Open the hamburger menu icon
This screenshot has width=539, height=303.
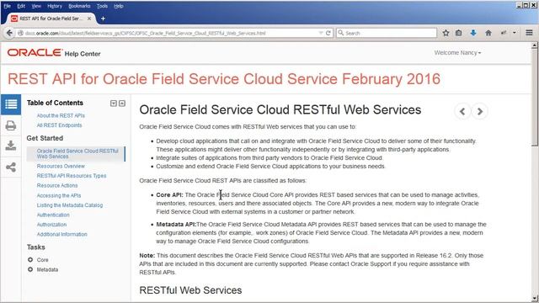tap(529, 33)
